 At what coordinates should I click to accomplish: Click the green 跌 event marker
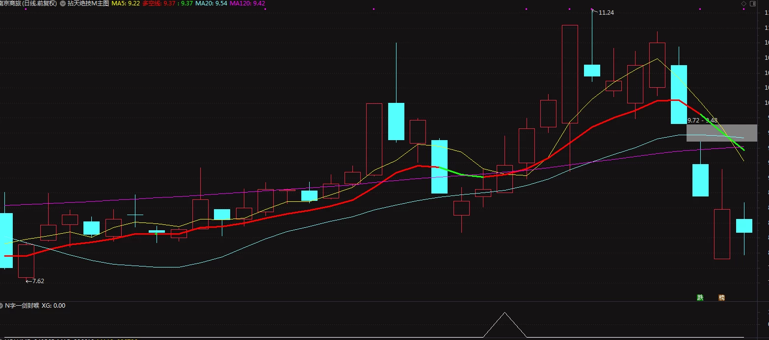[700, 297]
